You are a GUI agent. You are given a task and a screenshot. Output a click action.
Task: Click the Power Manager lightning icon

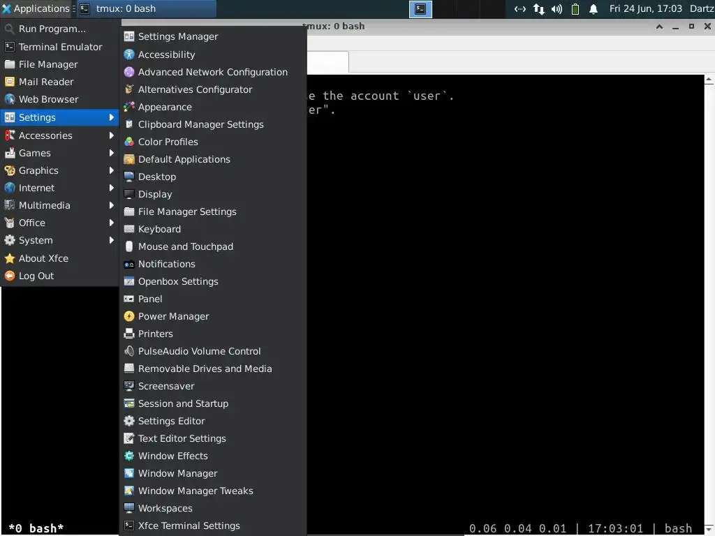[129, 316]
